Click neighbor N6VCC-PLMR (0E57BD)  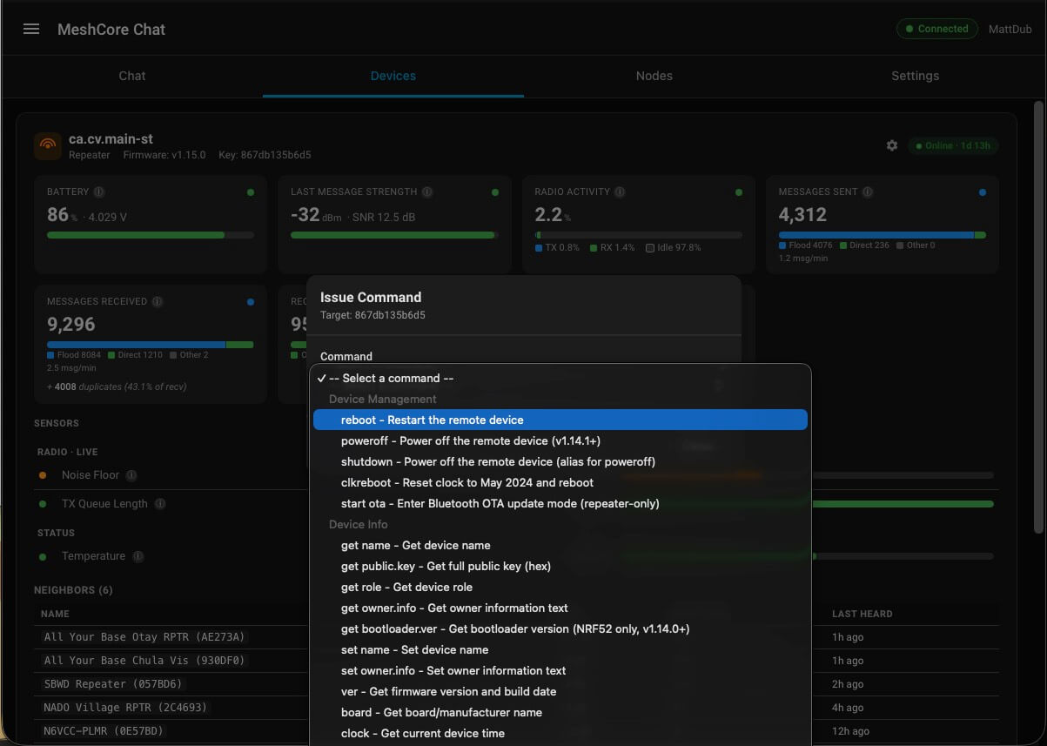coord(104,731)
